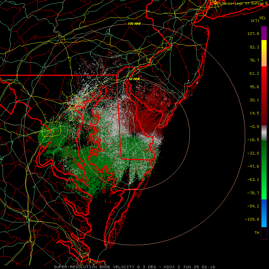Click the SUPER-RESOLUTION BASE VELOCITY caption

pos(94,267)
